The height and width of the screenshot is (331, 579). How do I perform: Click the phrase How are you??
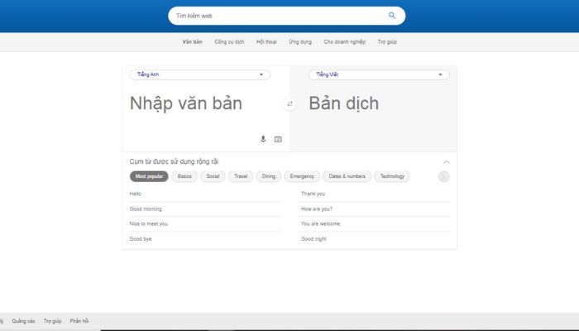(317, 209)
